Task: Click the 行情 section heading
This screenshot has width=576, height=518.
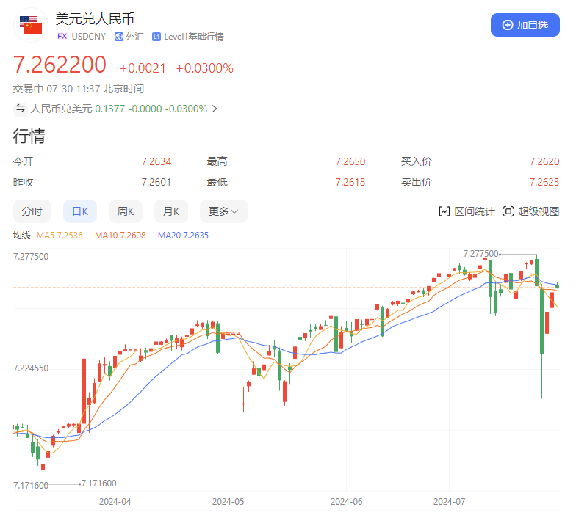Action: click(29, 136)
